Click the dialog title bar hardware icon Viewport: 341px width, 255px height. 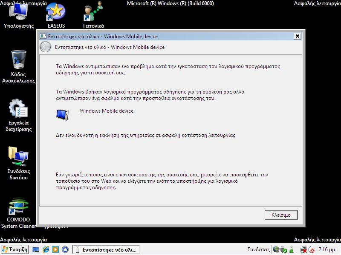coord(43,36)
